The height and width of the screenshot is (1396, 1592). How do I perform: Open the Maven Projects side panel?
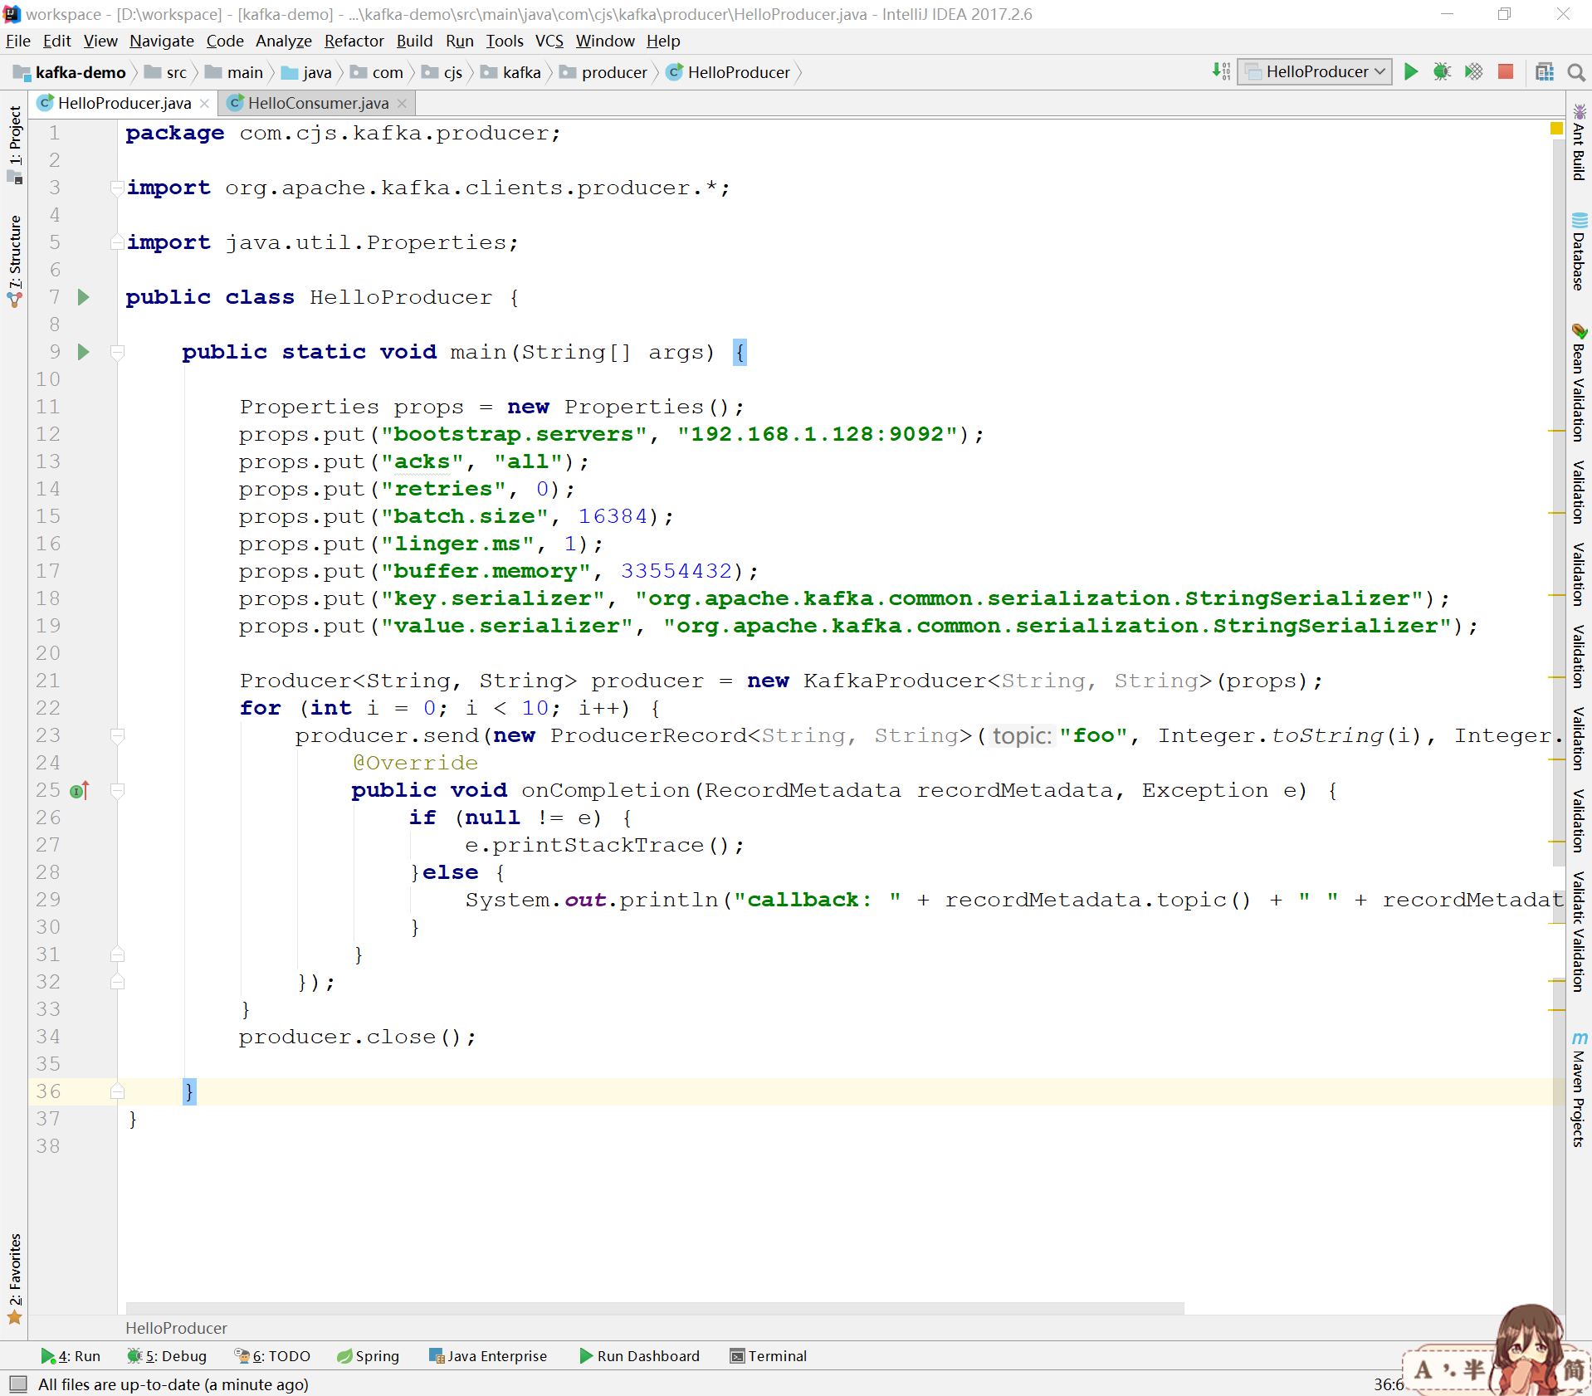pyautogui.click(x=1579, y=1090)
